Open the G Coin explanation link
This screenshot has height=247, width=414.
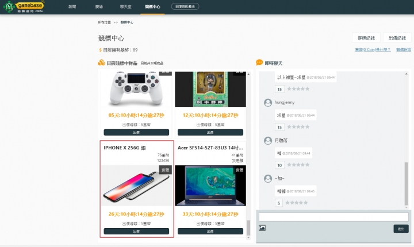click(x=373, y=49)
